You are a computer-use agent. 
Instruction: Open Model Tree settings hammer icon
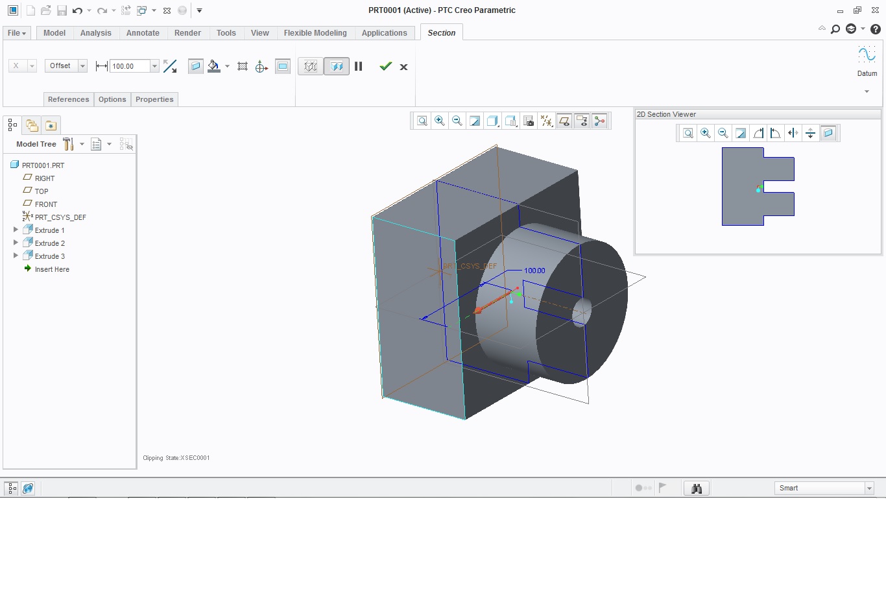pyautogui.click(x=68, y=144)
